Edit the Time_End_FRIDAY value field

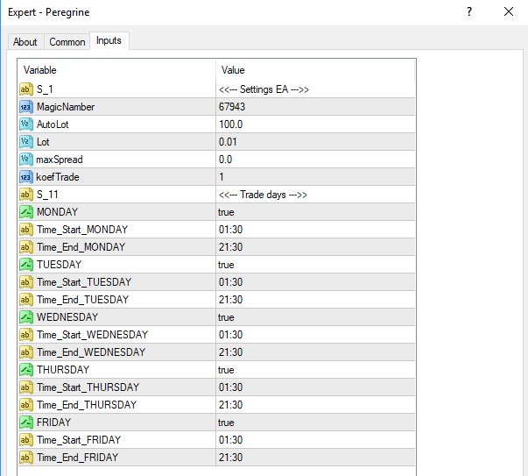pyautogui.click(x=230, y=458)
